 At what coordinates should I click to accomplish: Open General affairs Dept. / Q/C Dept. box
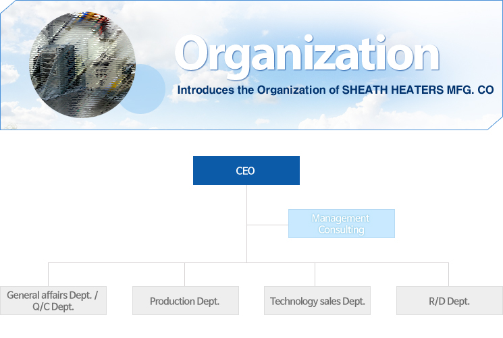tap(53, 300)
